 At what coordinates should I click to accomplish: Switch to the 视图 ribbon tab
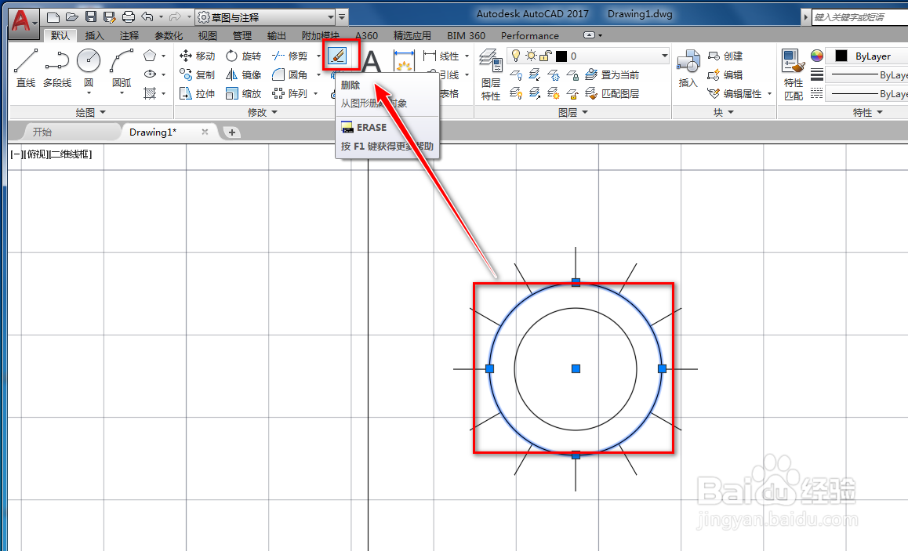tap(207, 35)
